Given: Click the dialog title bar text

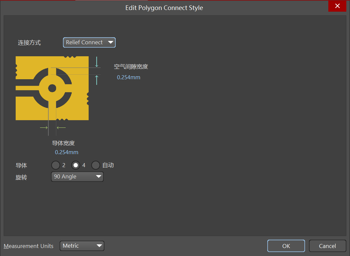Looking at the screenshot, I should (x=164, y=8).
